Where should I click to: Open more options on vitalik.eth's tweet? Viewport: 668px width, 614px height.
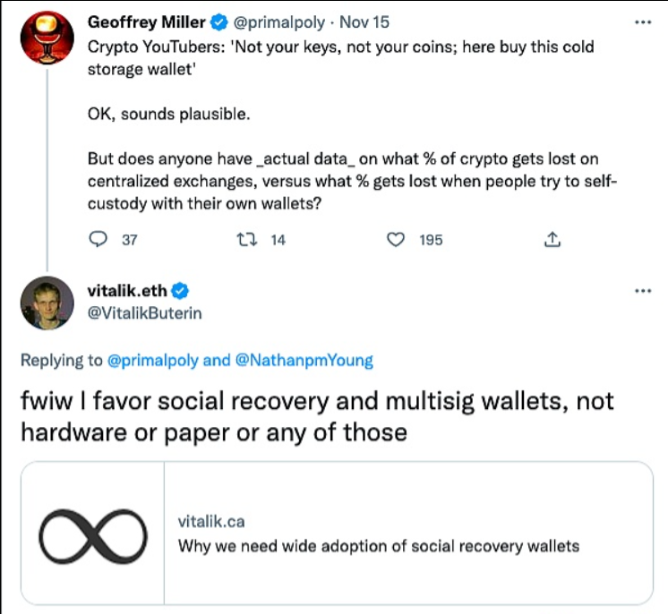tap(641, 291)
